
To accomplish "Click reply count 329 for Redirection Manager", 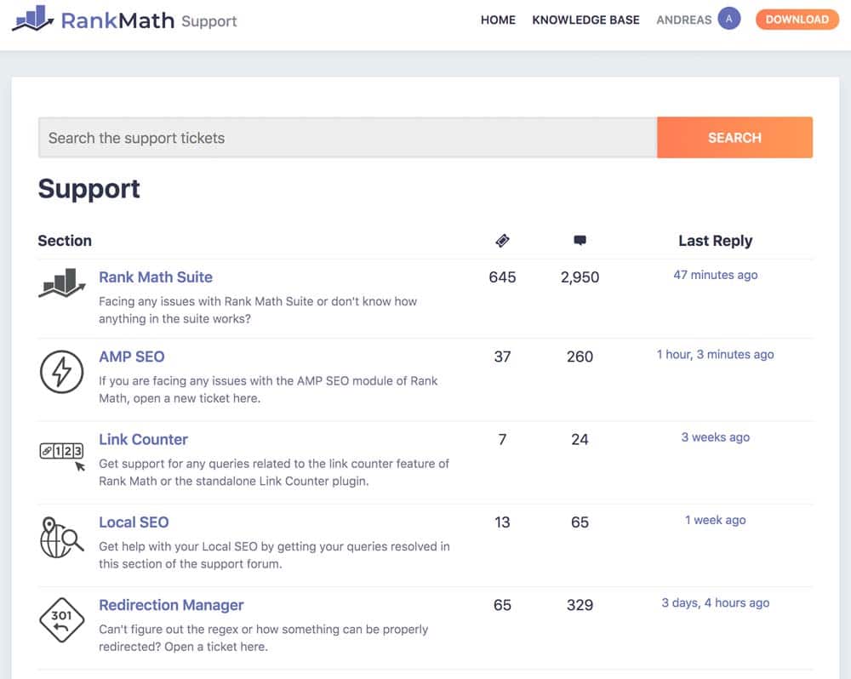I will [x=580, y=605].
